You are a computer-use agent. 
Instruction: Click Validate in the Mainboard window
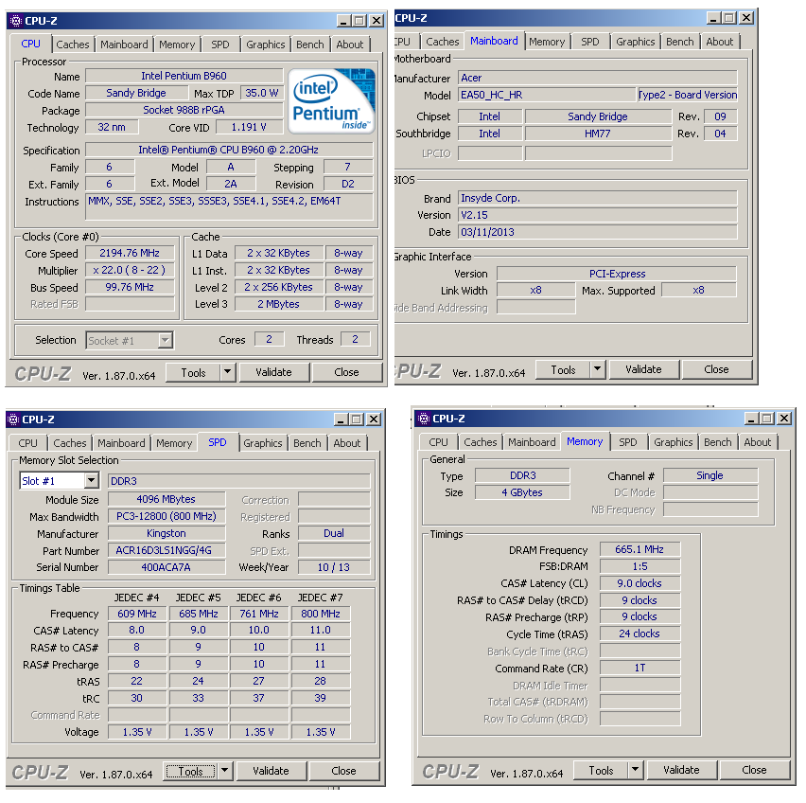pyautogui.click(x=643, y=369)
